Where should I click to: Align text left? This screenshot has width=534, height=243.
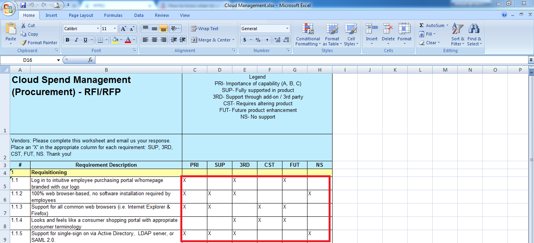point(145,40)
